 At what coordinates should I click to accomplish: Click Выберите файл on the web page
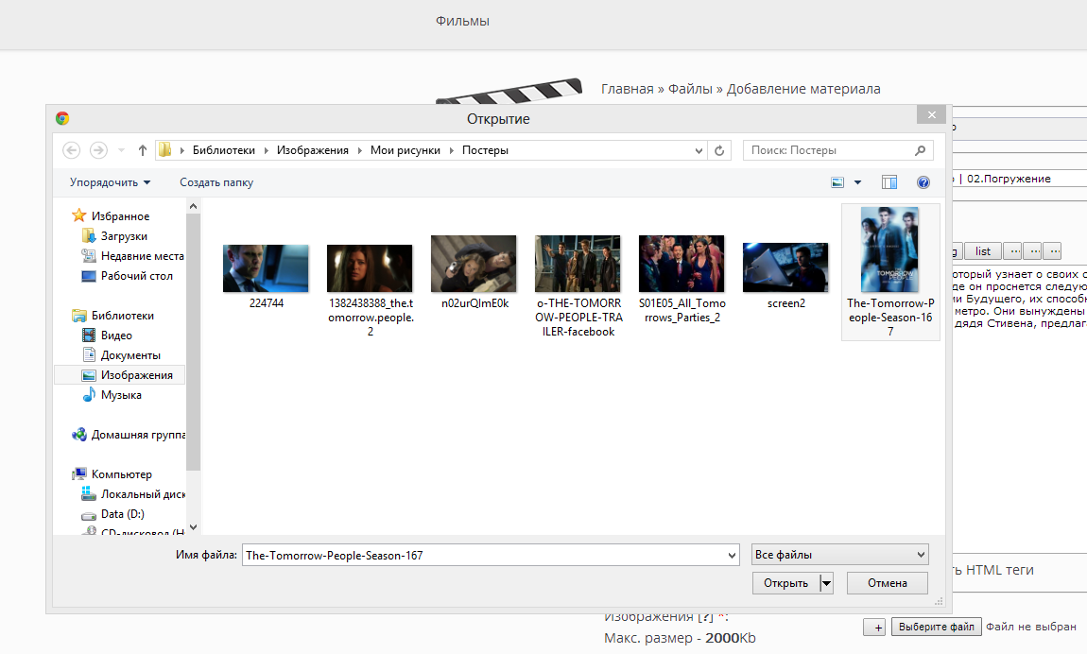click(936, 627)
